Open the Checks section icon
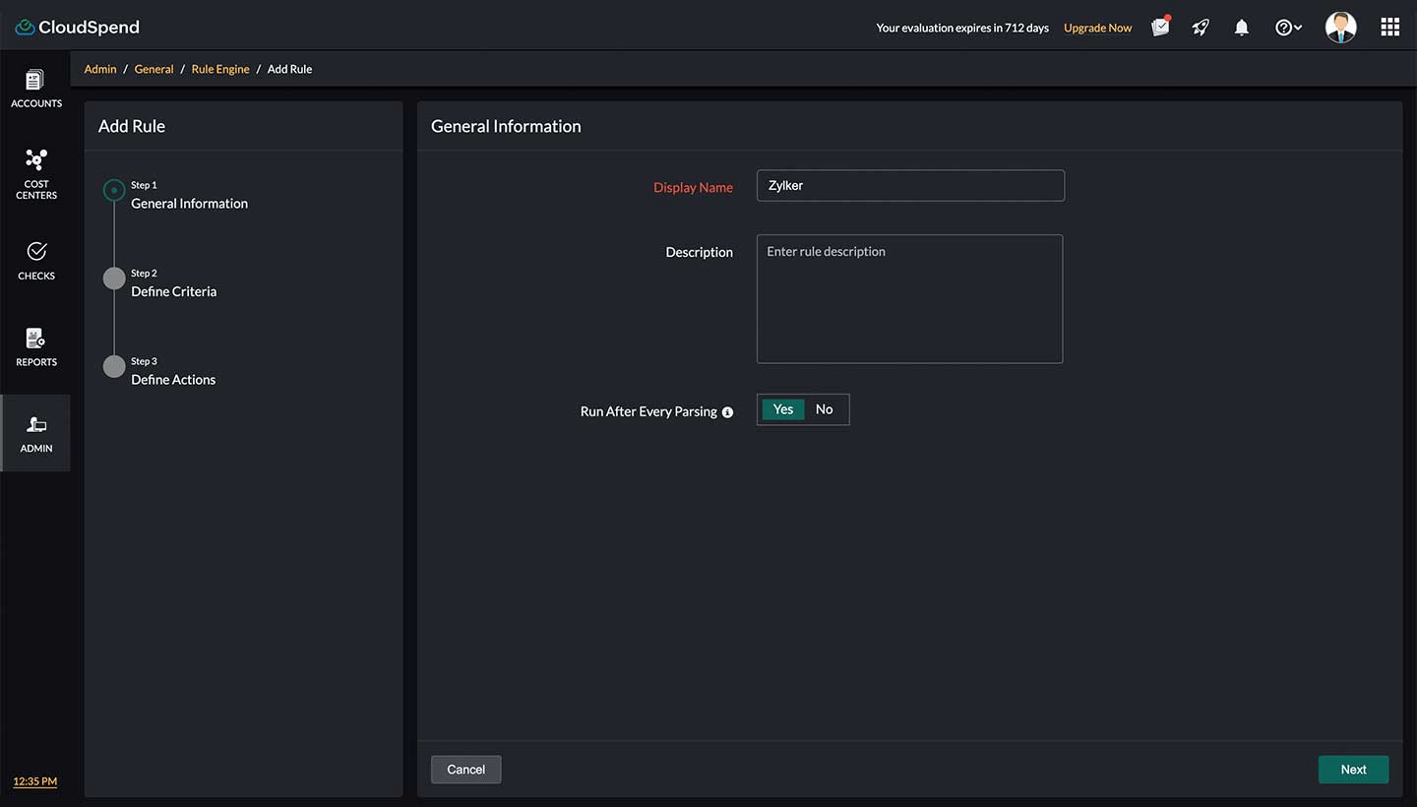 [35, 258]
